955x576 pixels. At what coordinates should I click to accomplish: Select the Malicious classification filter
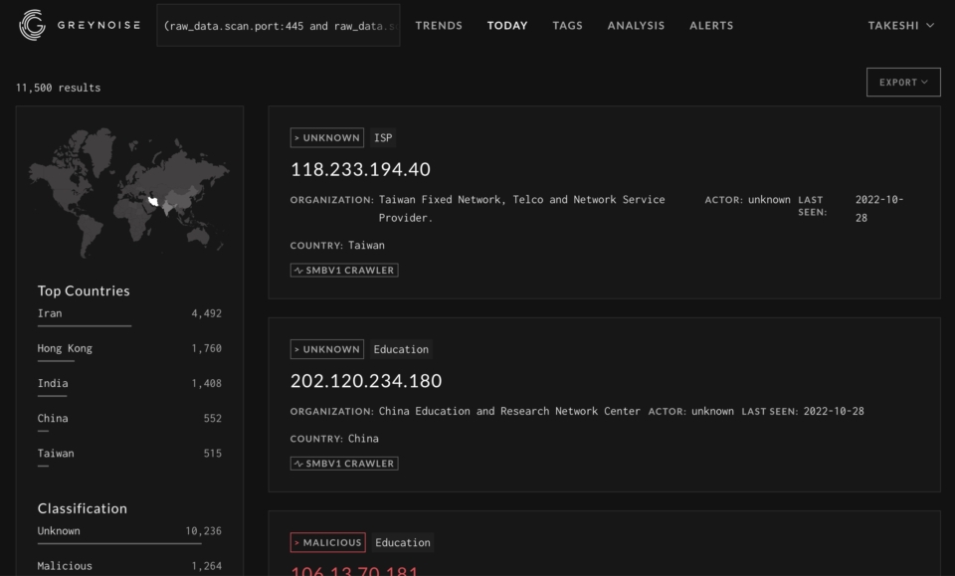65,565
